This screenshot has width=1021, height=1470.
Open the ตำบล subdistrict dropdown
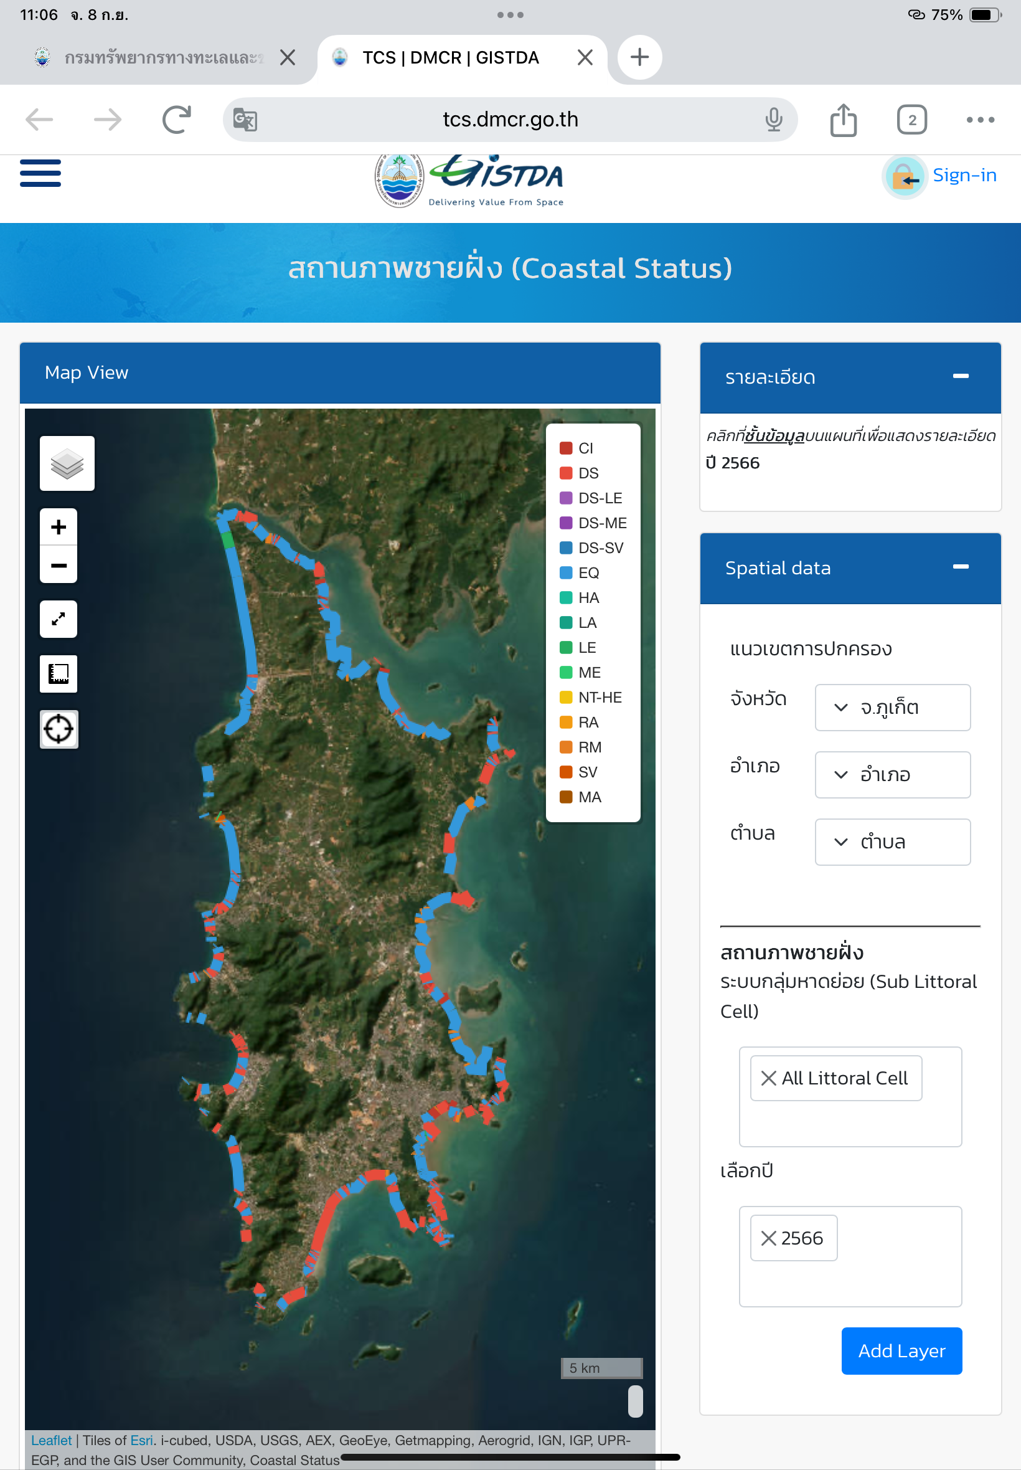[892, 842]
